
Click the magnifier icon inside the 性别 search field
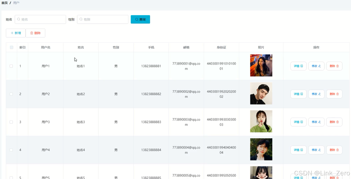click(81, 19)
